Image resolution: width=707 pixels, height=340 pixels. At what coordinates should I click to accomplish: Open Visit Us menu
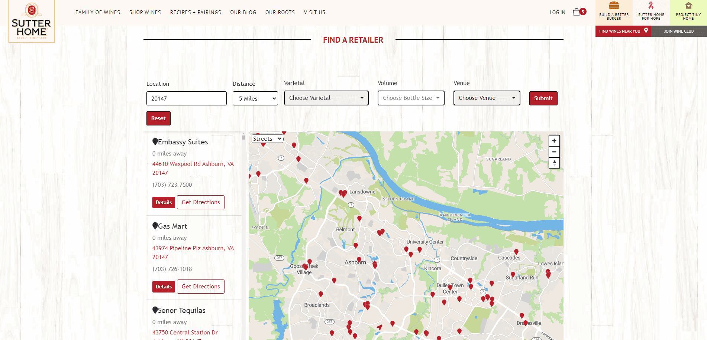coord(314,12)
